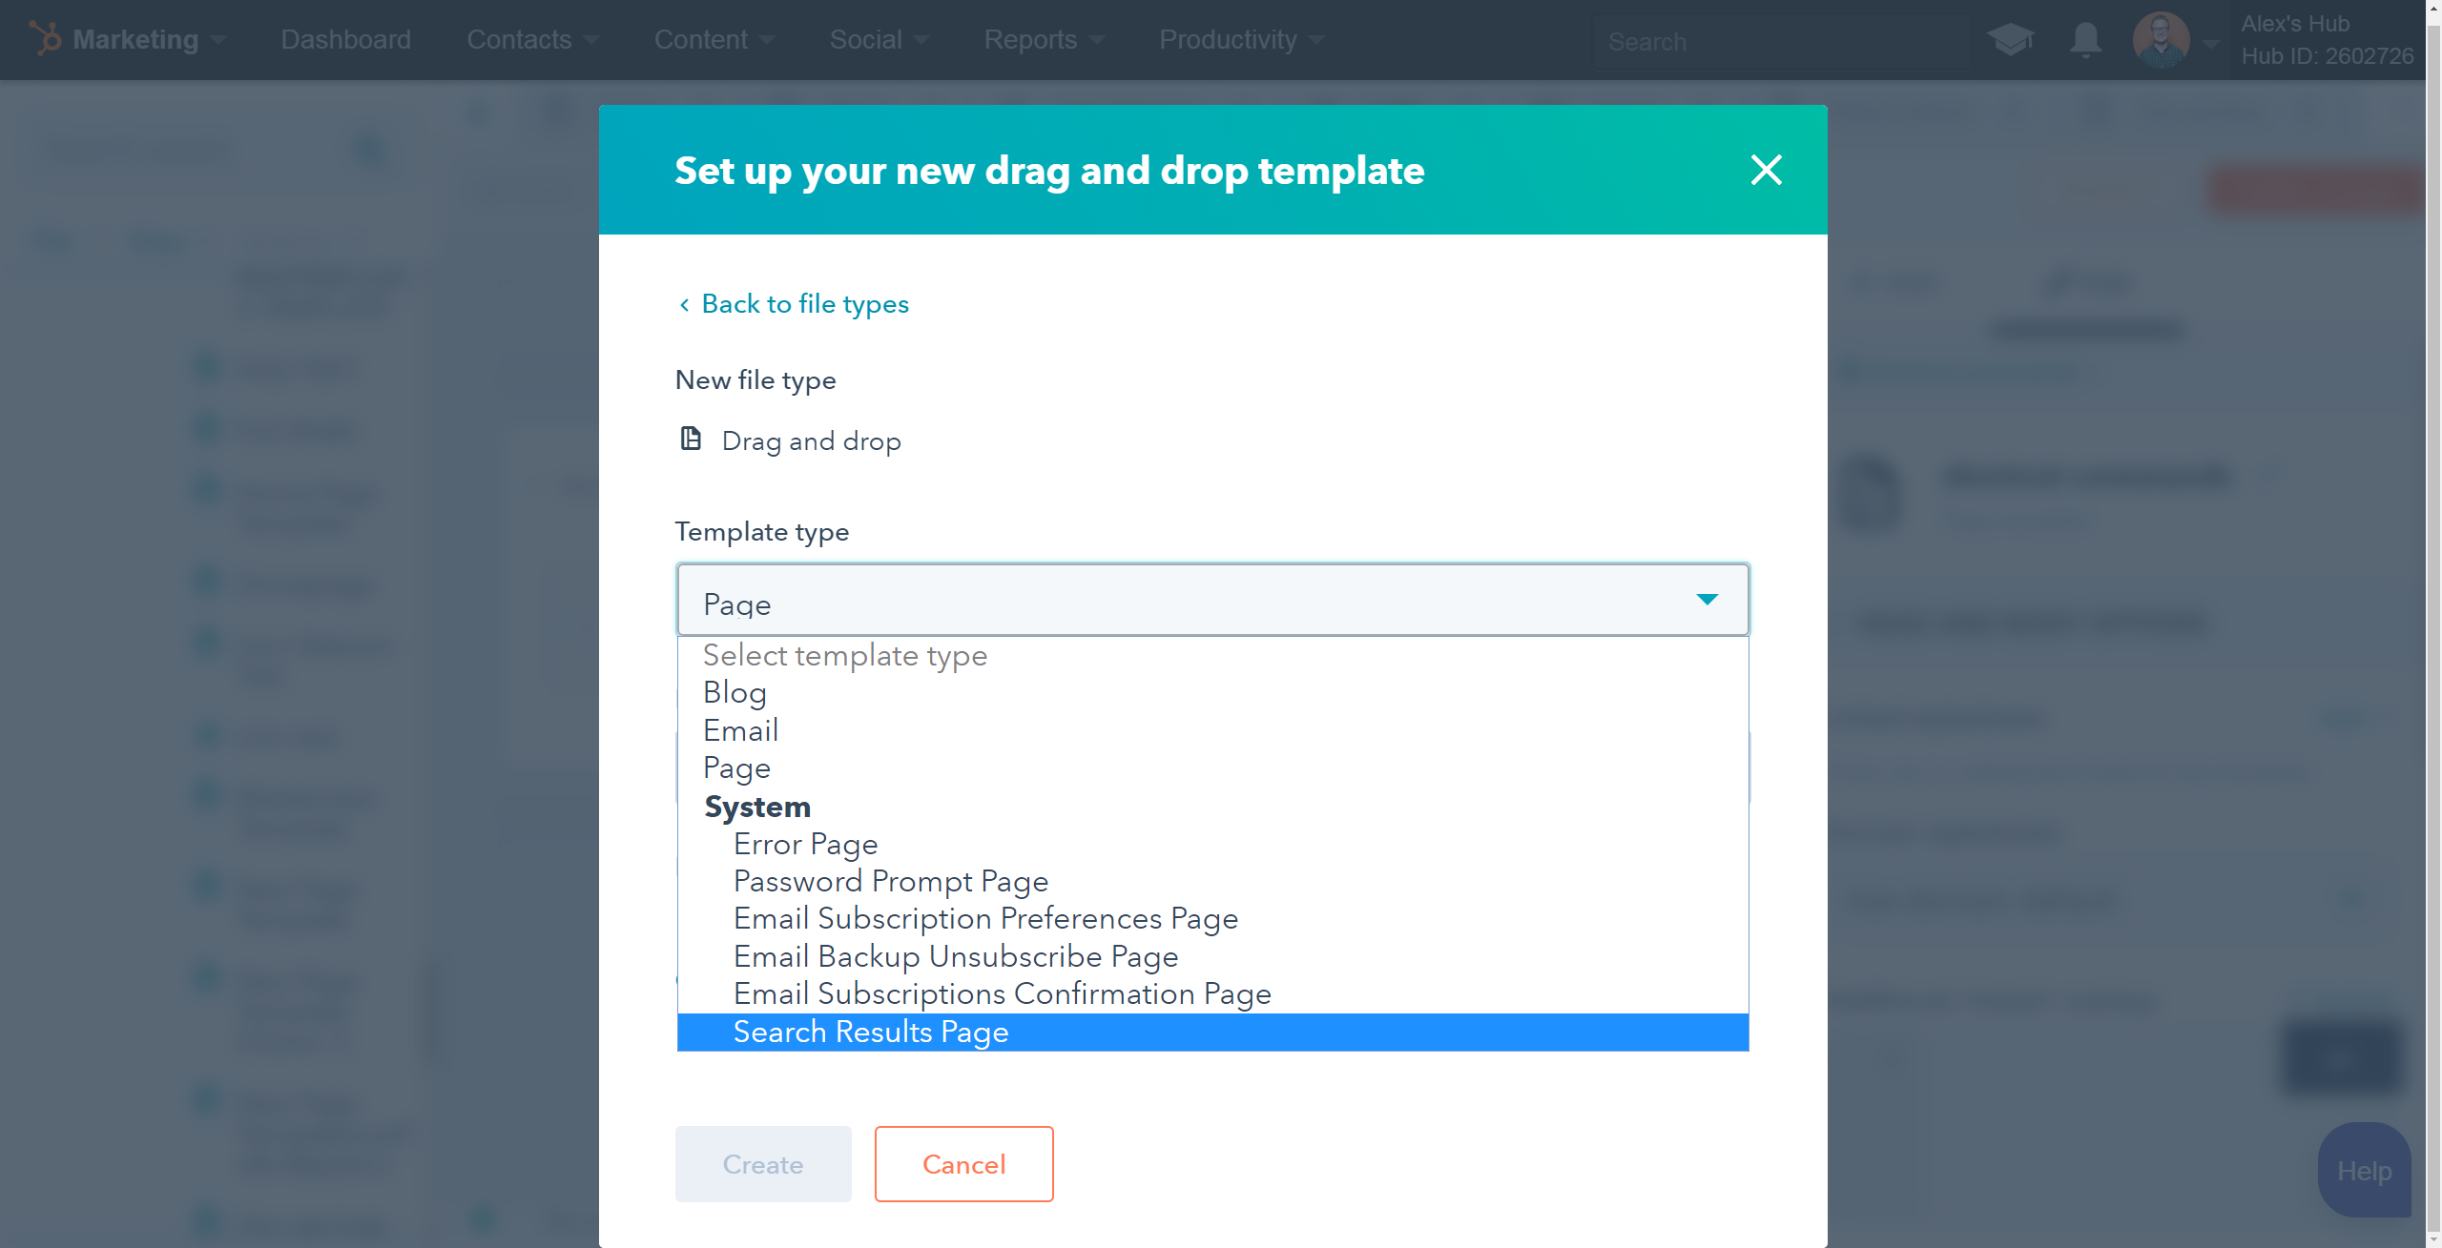
Task: Expand the Reports menu
Action: click(1044, 40)
